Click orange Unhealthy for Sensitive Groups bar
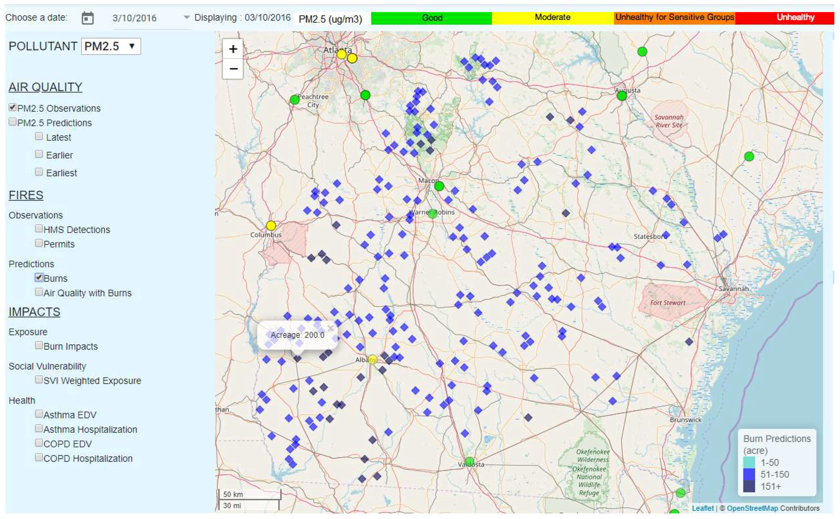840x519 pixels. 674,18
